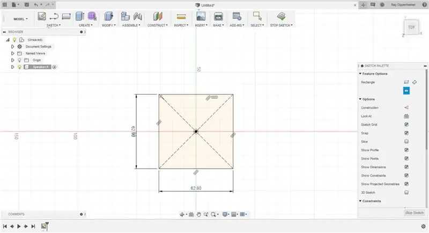Click the Add-Ins scripts icon

pyautogui.click(x=237, y=16)
